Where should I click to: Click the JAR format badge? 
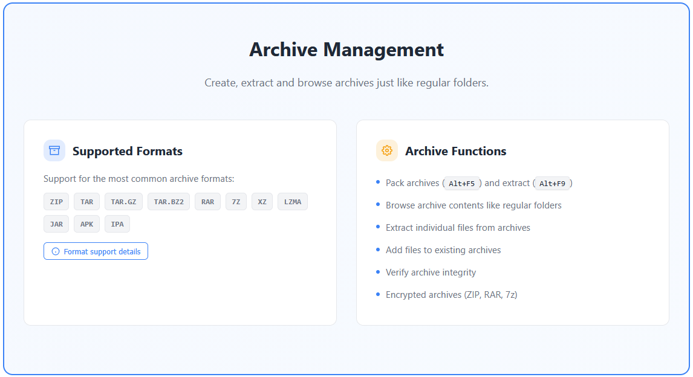[56, 224]
